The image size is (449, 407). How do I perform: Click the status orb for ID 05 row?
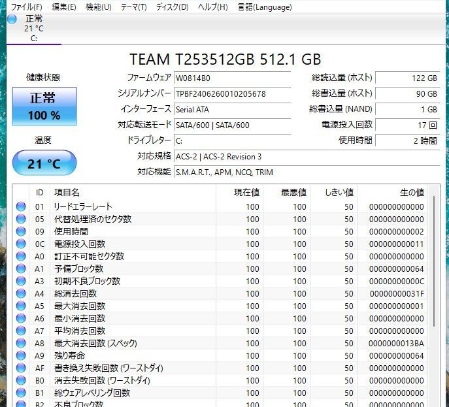(x=21, y=219)
